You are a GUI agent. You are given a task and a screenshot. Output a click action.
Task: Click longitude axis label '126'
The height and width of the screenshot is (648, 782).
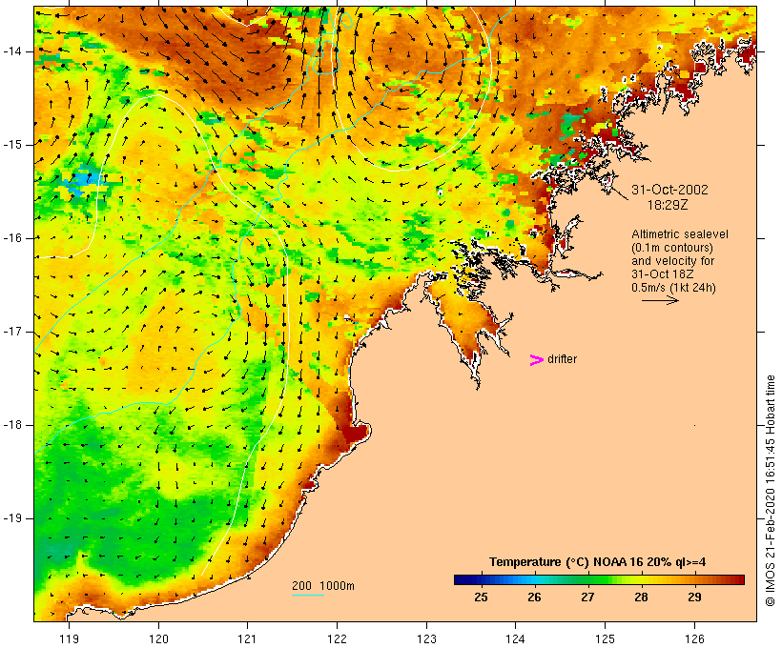tap(694, 638)
